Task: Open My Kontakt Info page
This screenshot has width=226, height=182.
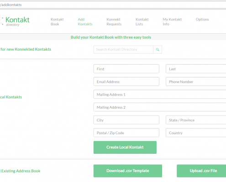Action: tap(172, 22)
